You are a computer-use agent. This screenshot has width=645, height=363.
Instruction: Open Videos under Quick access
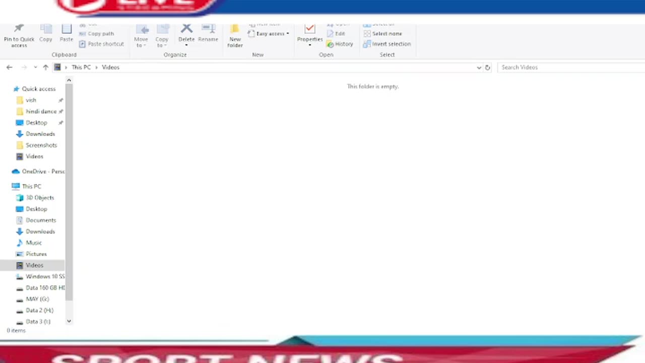pos(34,156)
